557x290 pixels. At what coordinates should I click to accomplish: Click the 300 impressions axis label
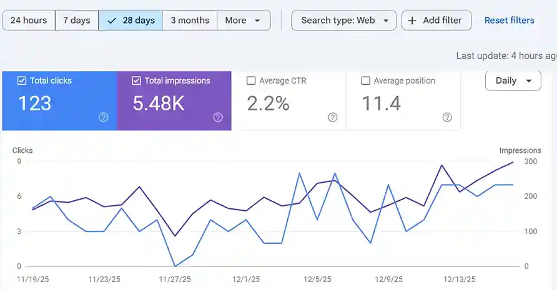531,162
